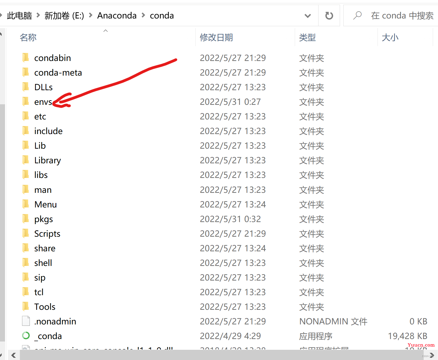438x360 pixels.
Task: Select the Library folder icon
Action: pyautogui.click(x=25, y=160)
